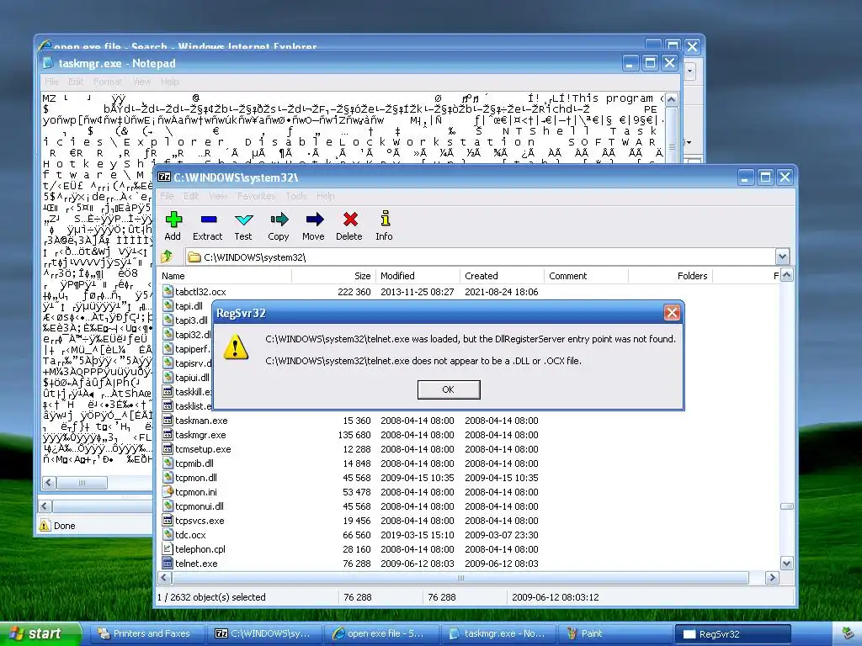Image resolution: width=862 pixels, height=646 pixels.
Task: Click the Move toolbar icon
Action: coord(314,220)
